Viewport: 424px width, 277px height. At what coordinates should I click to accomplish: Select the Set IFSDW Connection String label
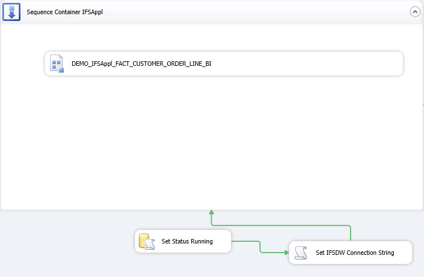point(355,253)
